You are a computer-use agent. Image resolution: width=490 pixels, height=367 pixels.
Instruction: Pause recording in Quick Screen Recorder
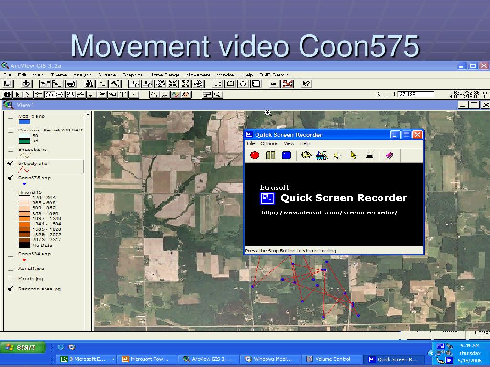270,155
